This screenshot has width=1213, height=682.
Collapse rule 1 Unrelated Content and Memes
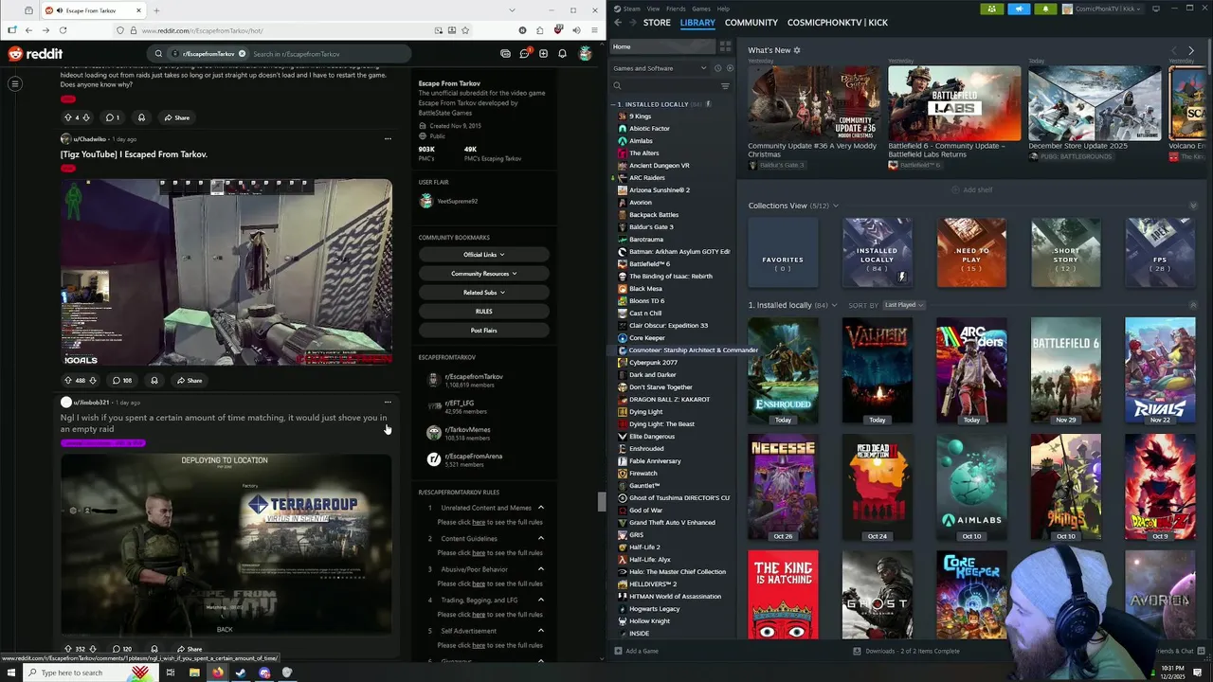point(541,508)
